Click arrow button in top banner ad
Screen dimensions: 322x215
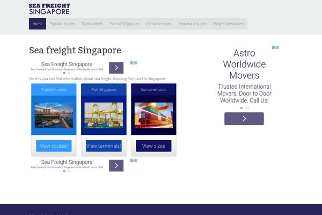click(x=116, y=68)
